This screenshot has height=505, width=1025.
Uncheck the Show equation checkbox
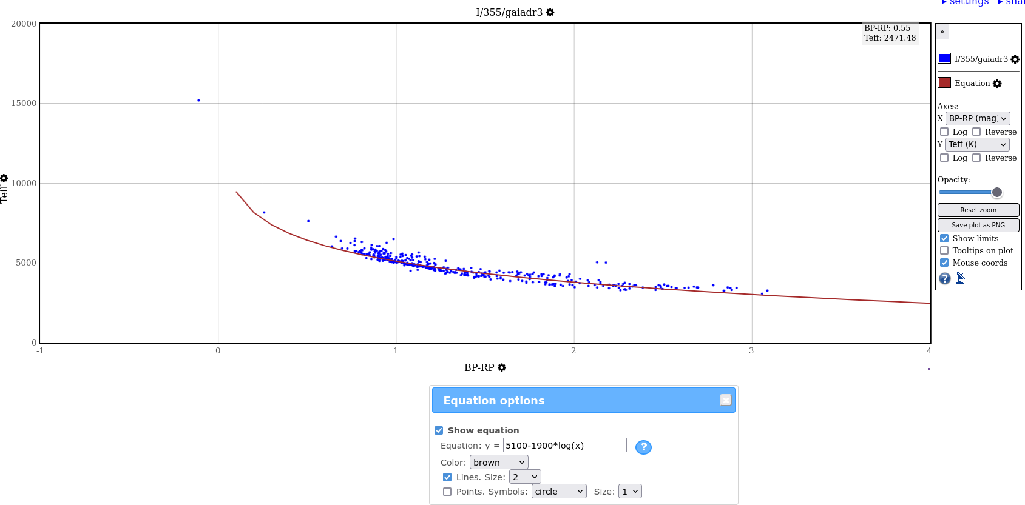[439, 430]
